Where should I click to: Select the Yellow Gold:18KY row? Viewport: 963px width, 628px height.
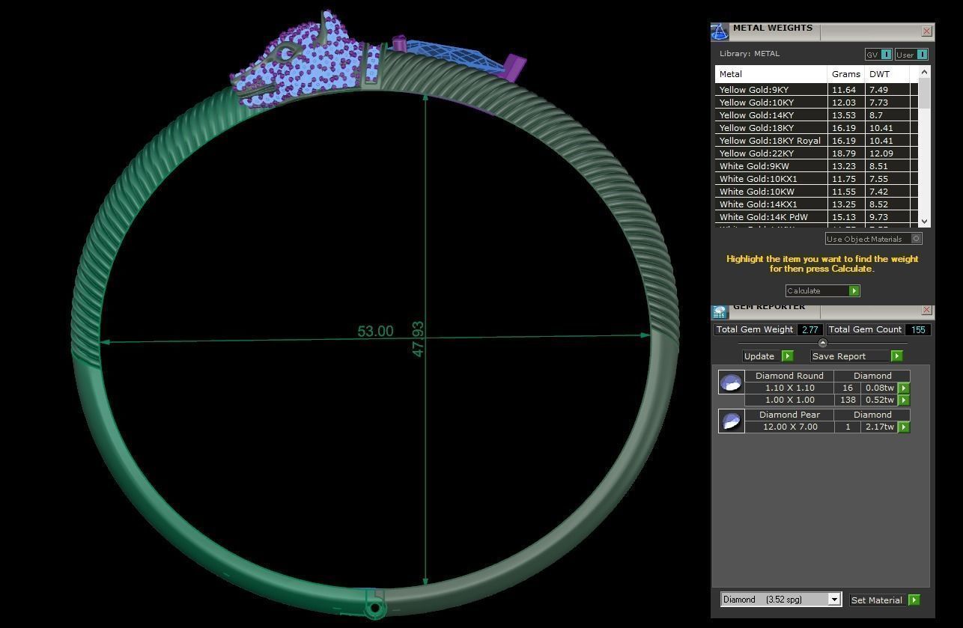click(816, 128)
